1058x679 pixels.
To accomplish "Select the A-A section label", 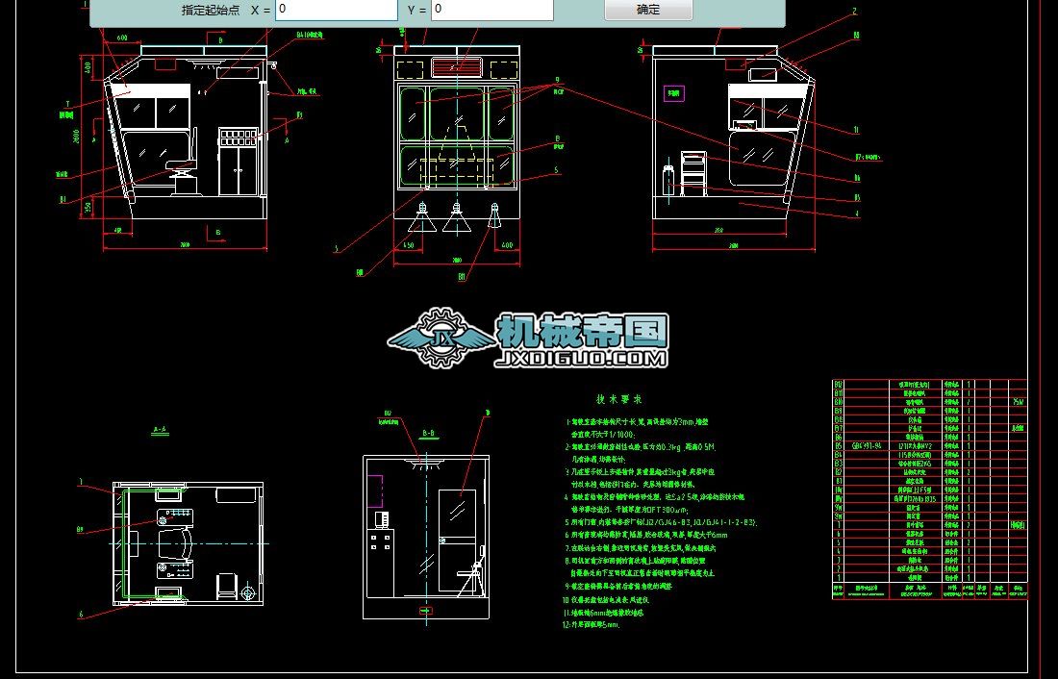I will pyautogui.click(x=160, y=429).
